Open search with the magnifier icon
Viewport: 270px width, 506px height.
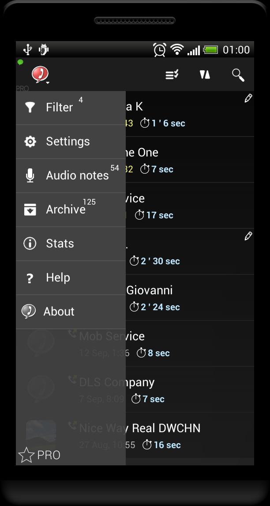[x=238, y=75]
